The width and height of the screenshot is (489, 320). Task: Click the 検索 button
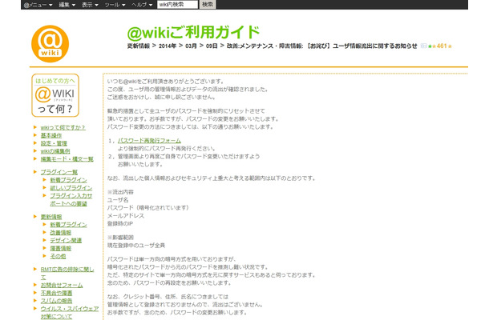208,5
